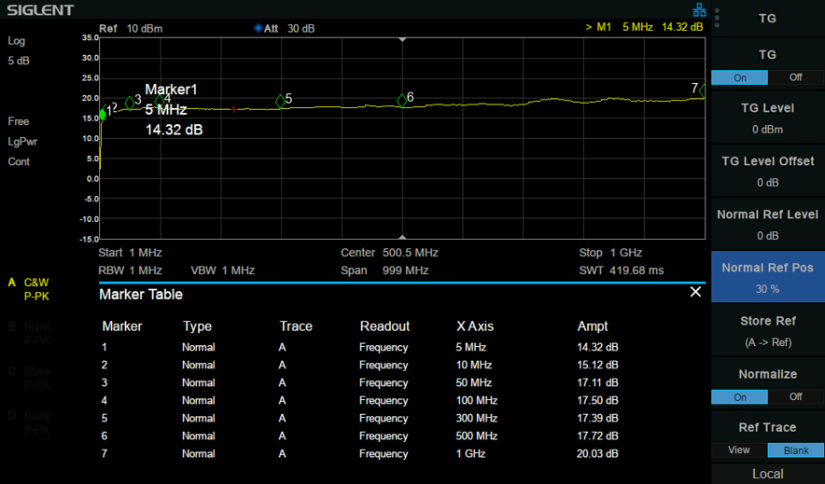Select marker 6 diamond on trace

[x=402, y=101]
